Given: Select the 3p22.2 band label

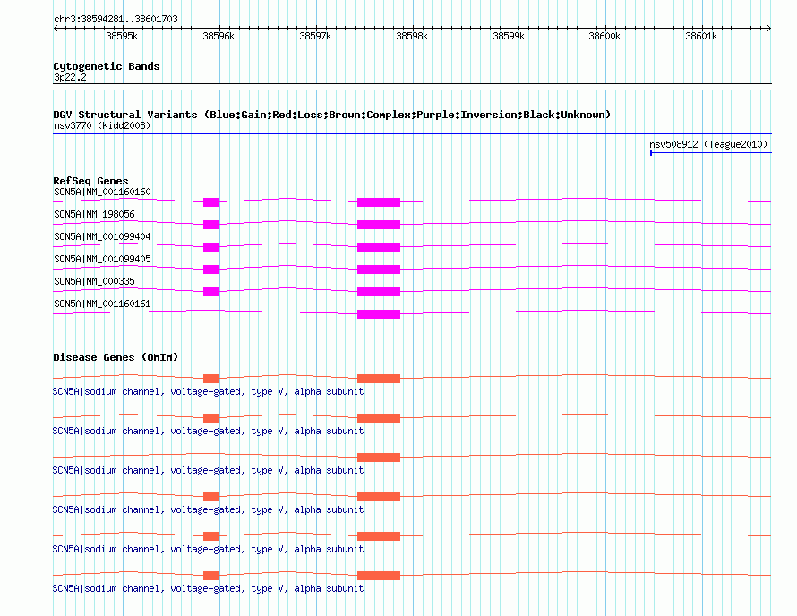Looking at the screenshot, I should 70,77.
